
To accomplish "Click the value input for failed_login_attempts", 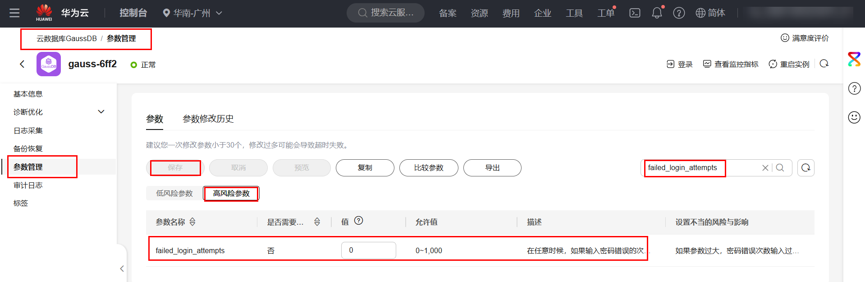I will point(369,250).
